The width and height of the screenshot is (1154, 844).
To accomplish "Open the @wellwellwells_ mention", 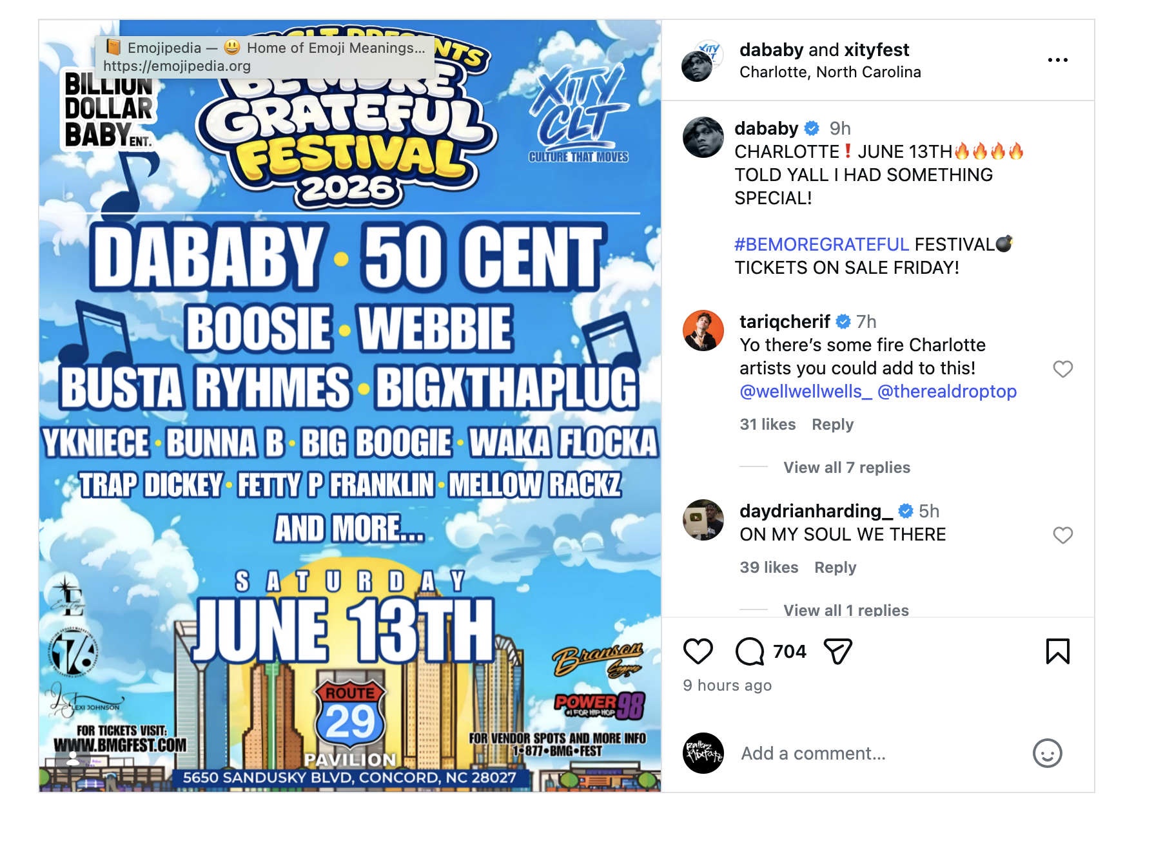I will tap(805, 392).
